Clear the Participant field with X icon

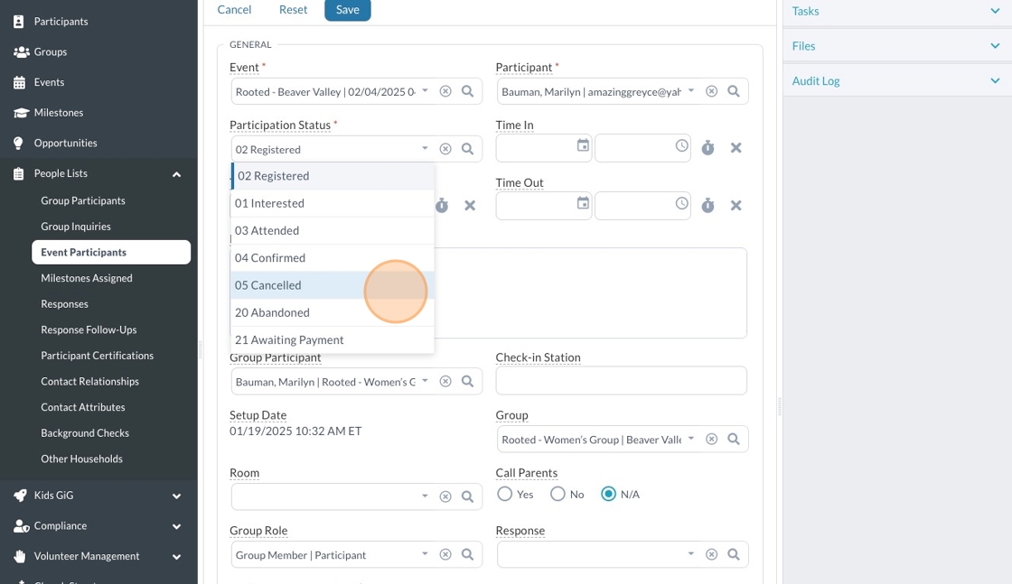tap(712, 91)
